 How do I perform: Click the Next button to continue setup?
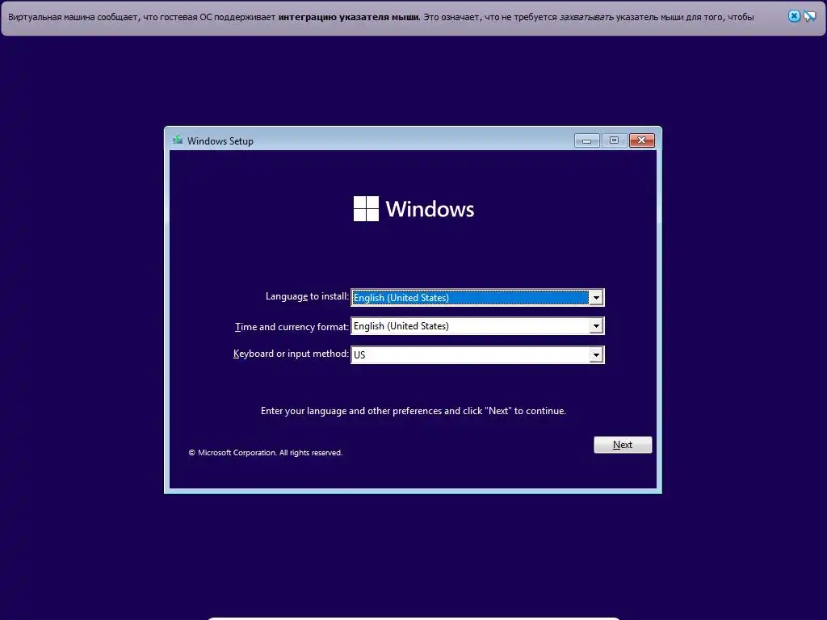623,445
